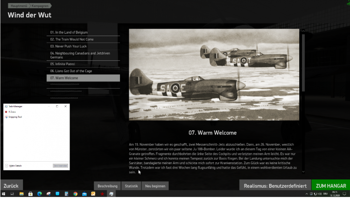Click the mission briefing Tempest image
This screenshot has height=198, width=350.
214,75
